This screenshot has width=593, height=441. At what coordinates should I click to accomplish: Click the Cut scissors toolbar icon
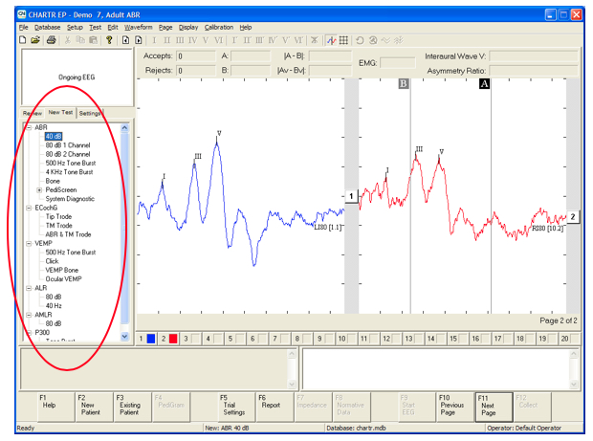pyautogui.click(x=68, y=40)
